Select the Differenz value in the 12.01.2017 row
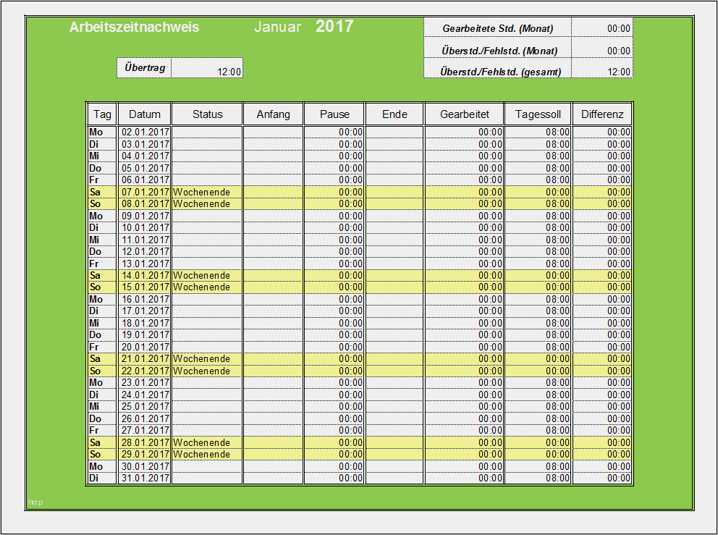The height and width of the screenshot is (535, 718). [602, 251]
